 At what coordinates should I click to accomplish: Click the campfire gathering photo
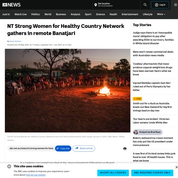click(68, 90)
